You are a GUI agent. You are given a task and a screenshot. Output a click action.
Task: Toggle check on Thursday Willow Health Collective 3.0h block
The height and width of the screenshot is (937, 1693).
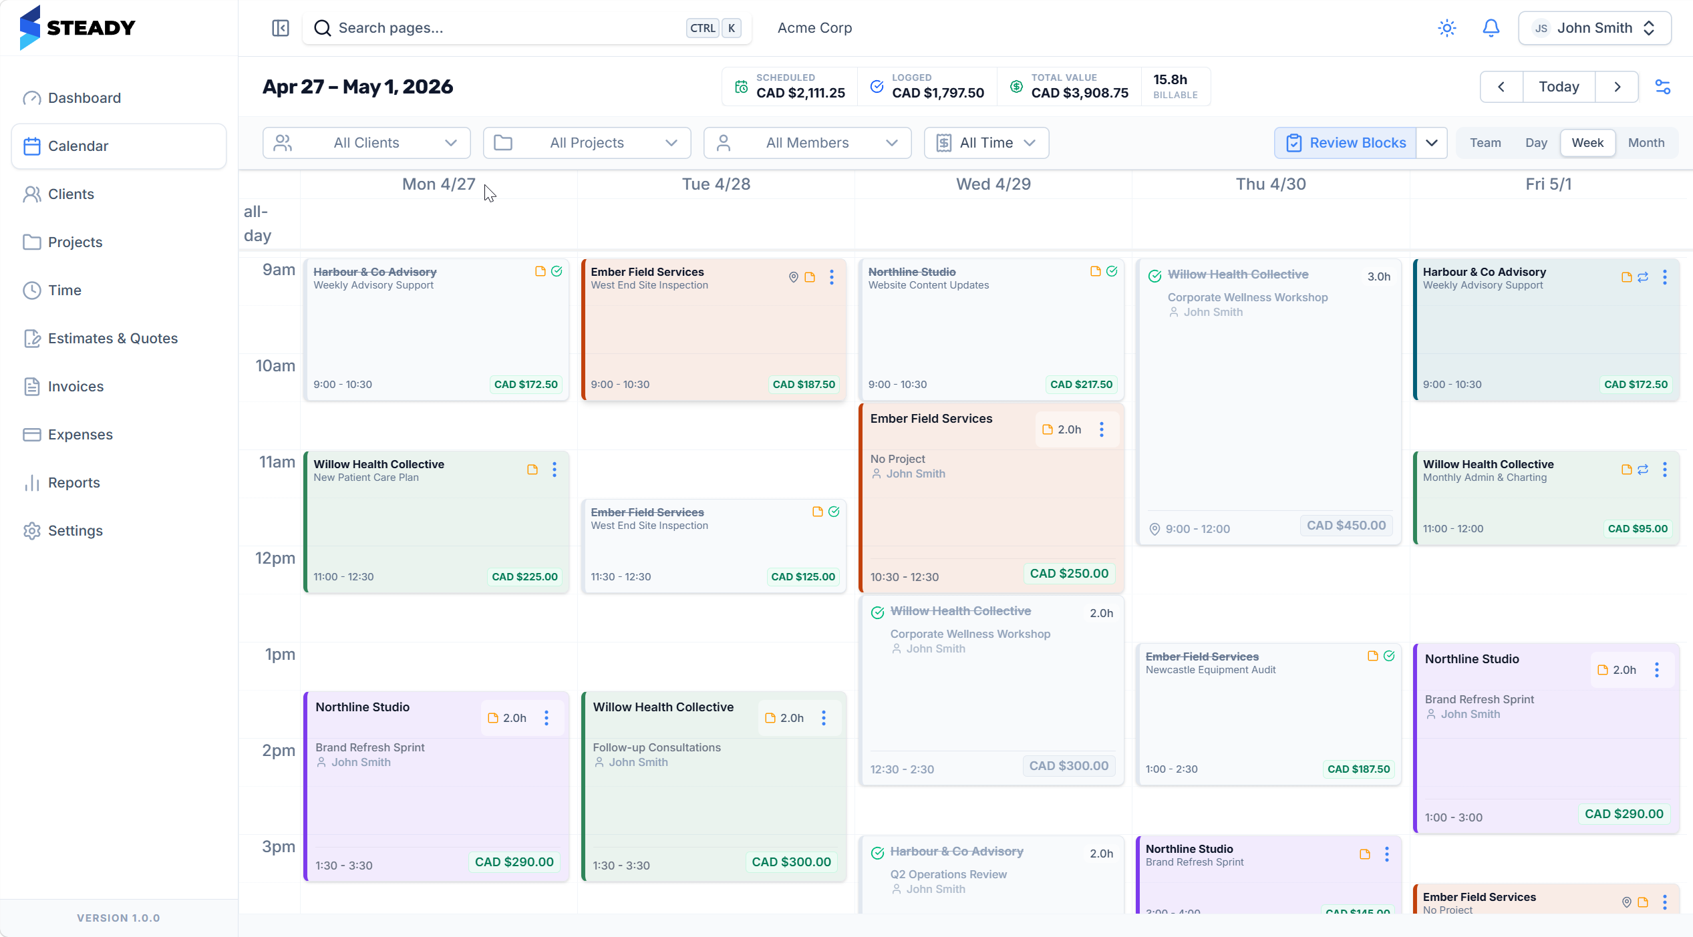coord(1155,276)
